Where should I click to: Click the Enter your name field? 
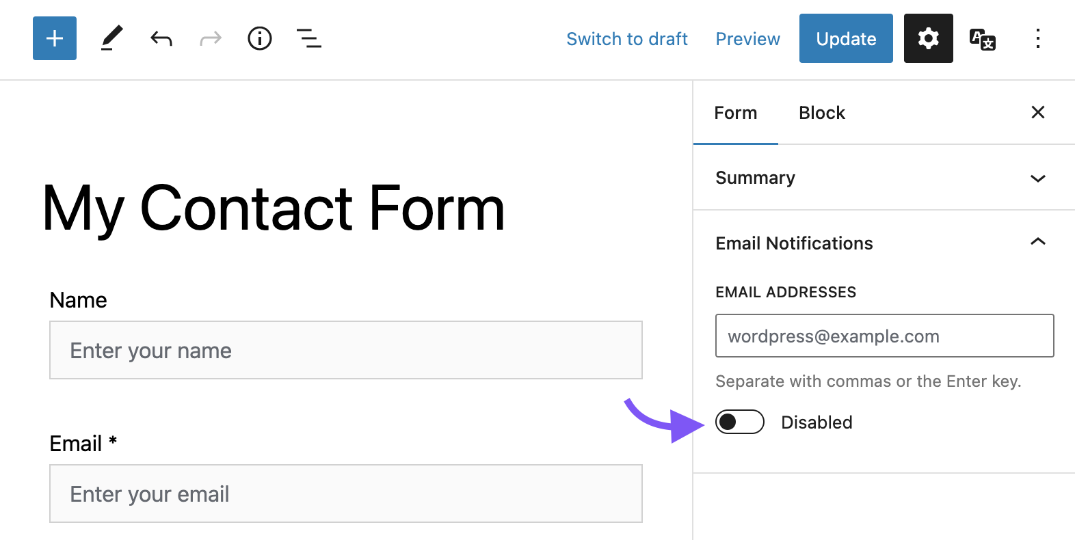(346, 350)
